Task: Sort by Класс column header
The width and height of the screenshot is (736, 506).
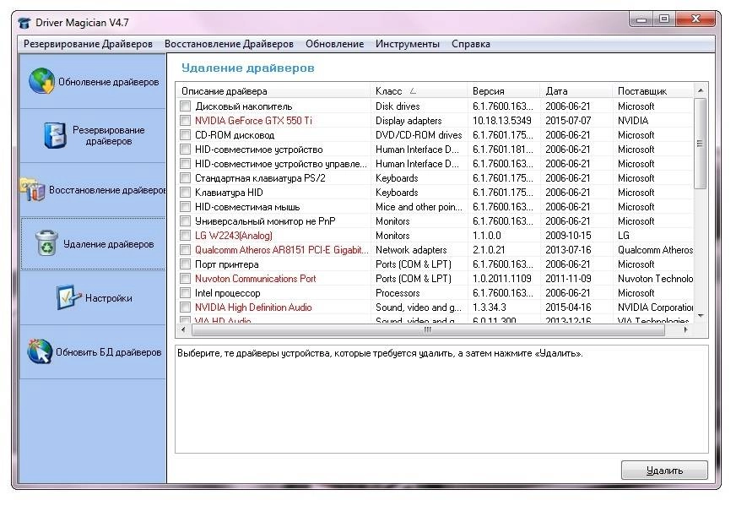Action: click(419, 90)
